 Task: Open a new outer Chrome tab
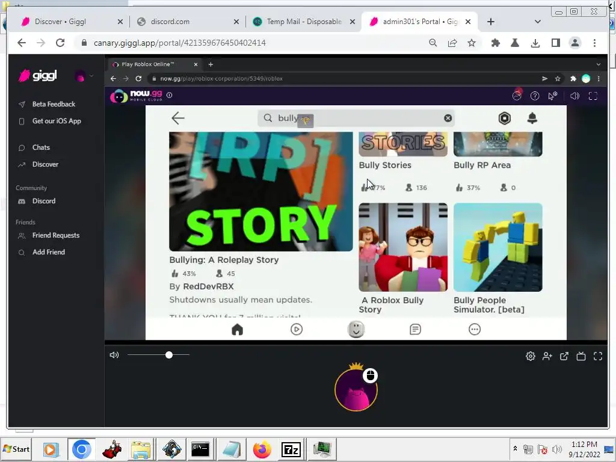[491, 22]
